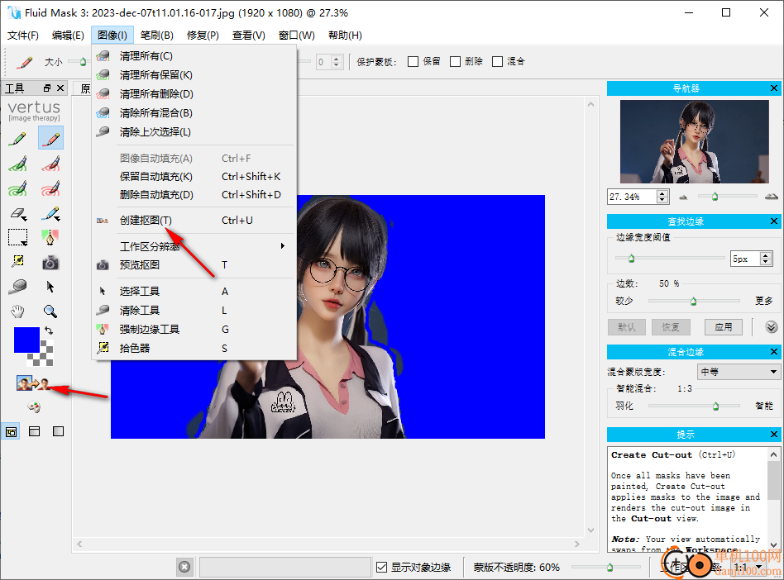This screenshot has height=580, width=784.
Task: Choose 清理所有(C) menu entry
Action: [x=194, y=56]
